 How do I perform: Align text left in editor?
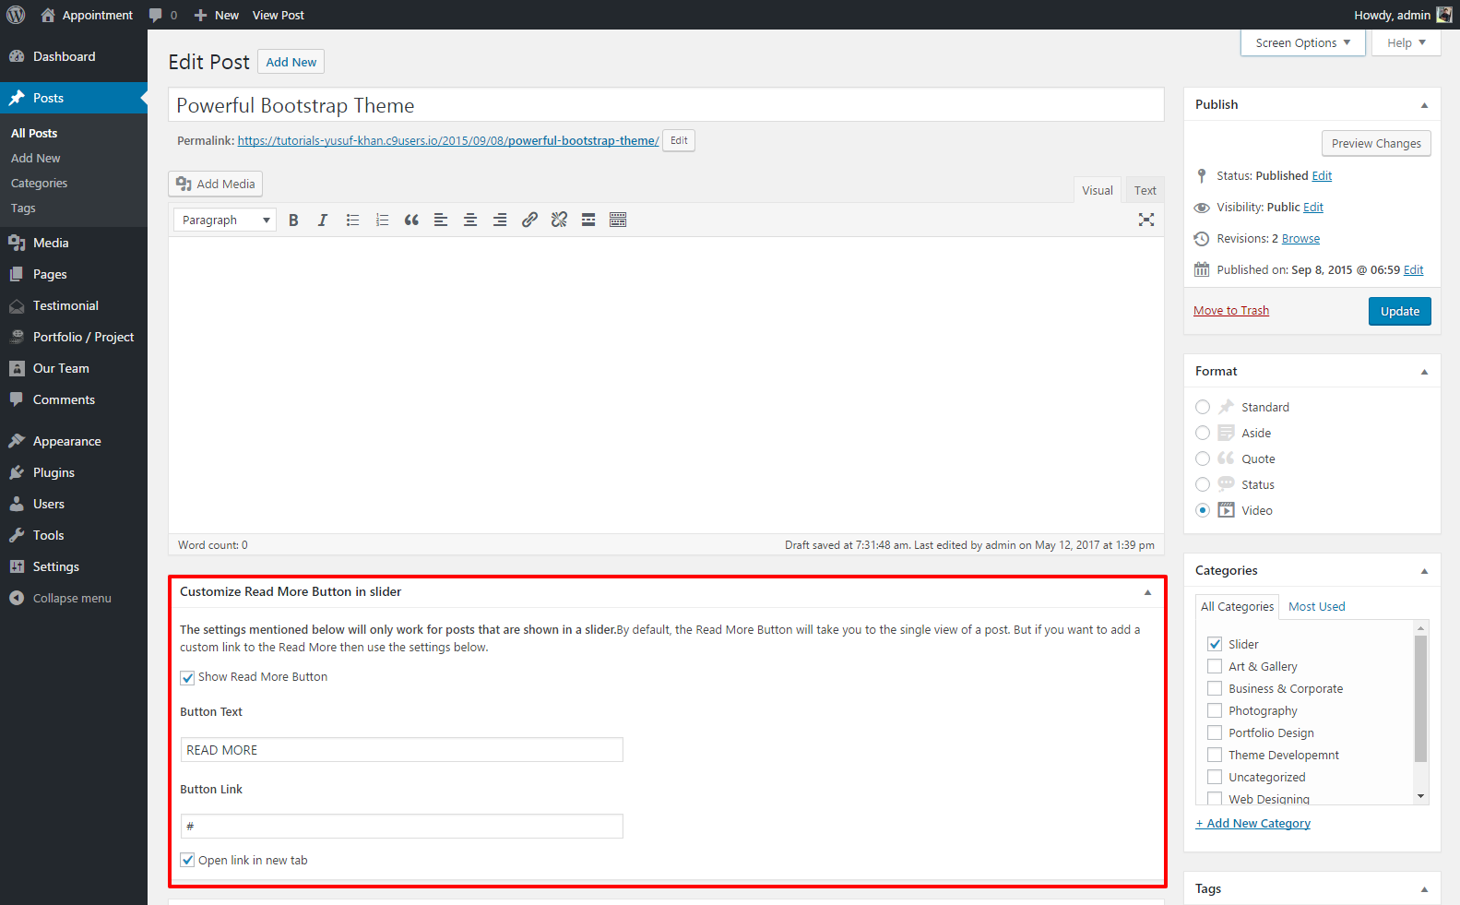tap(441, 220)
